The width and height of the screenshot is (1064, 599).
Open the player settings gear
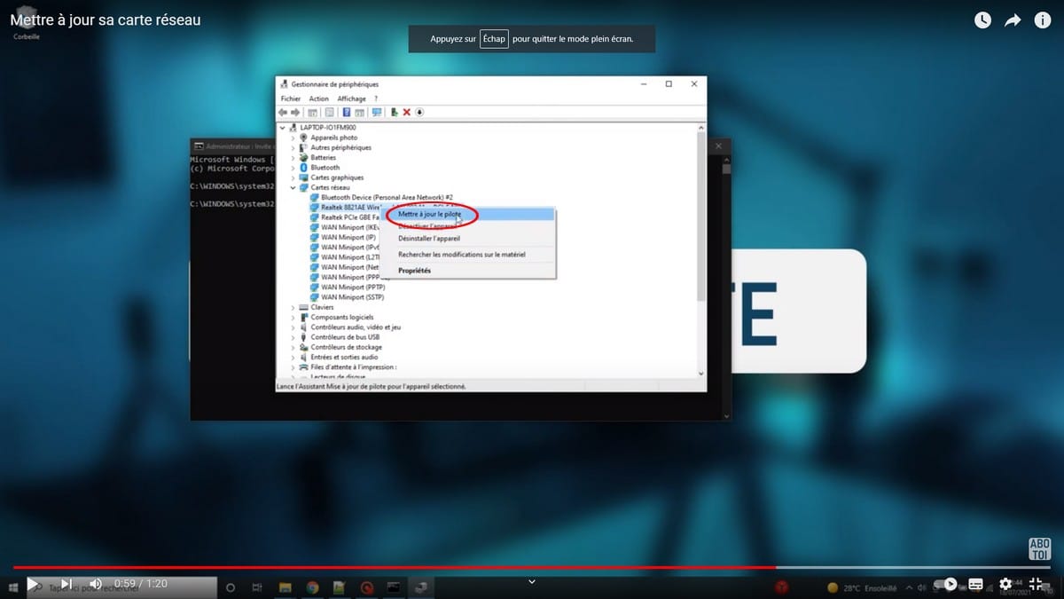coord(1005,585)
